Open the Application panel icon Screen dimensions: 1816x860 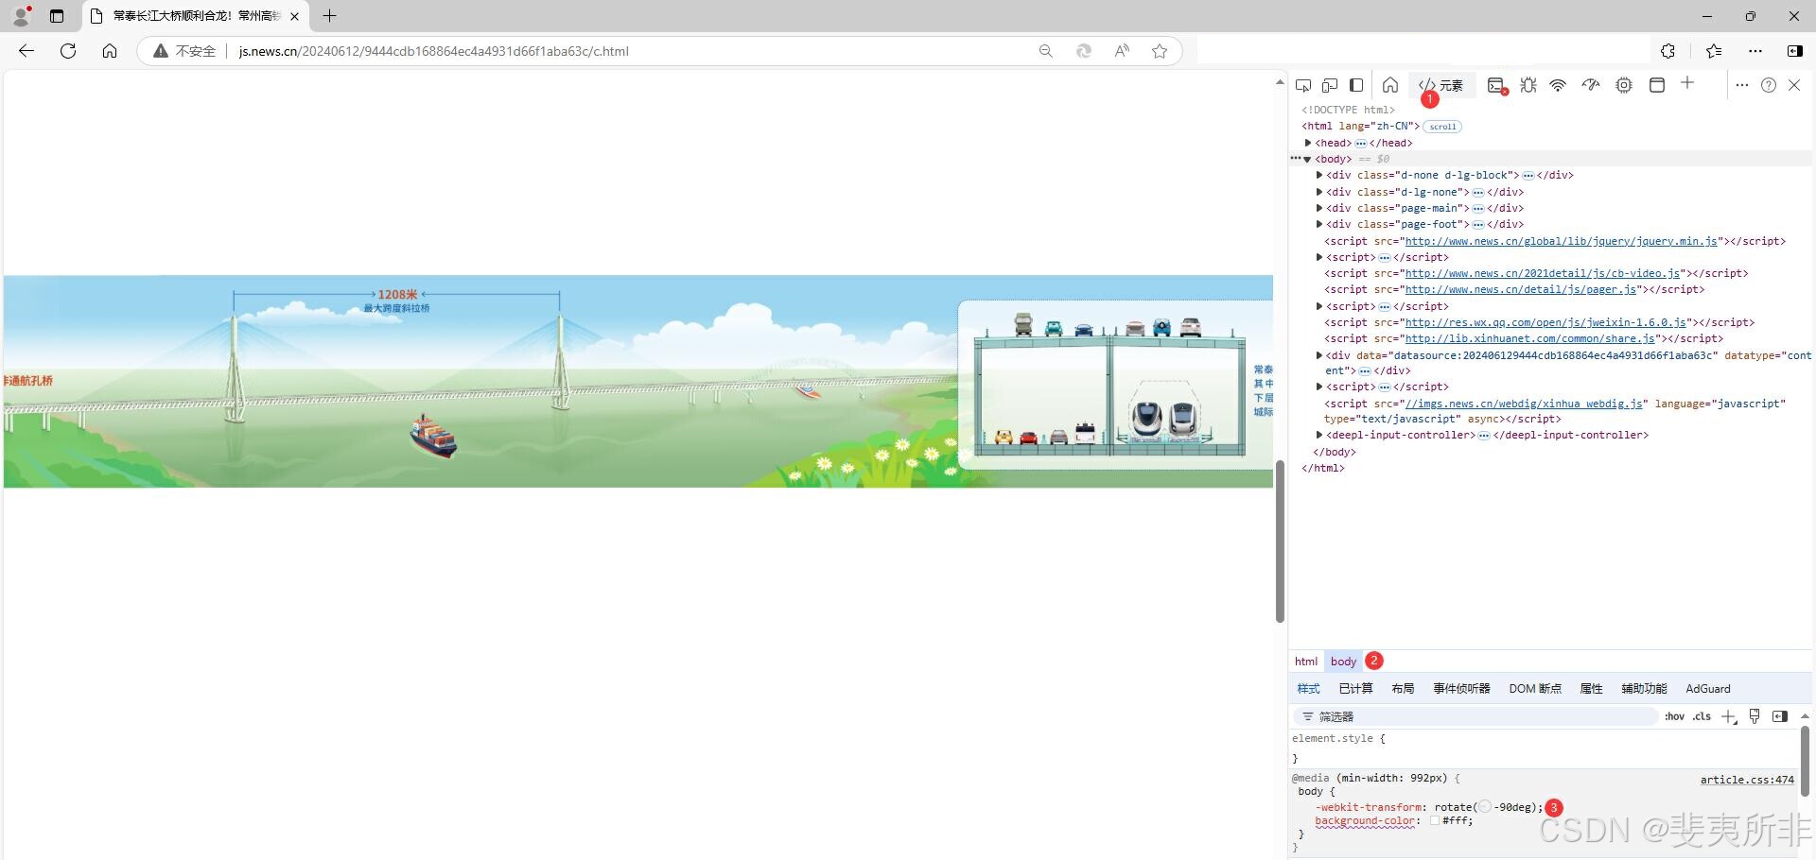(1657, 85)
